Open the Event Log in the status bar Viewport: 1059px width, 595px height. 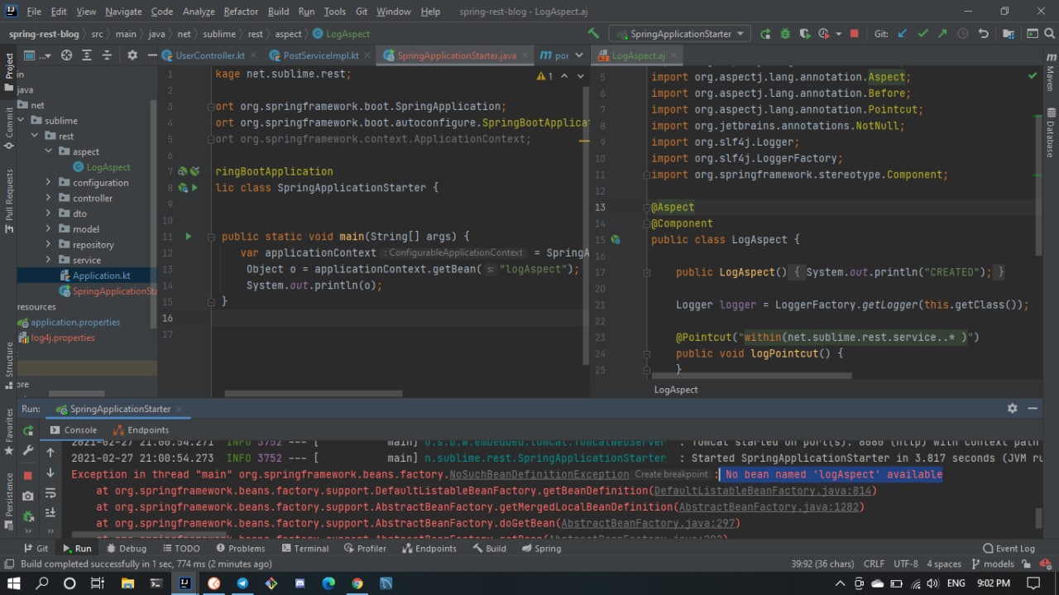tap(1009, 548)
